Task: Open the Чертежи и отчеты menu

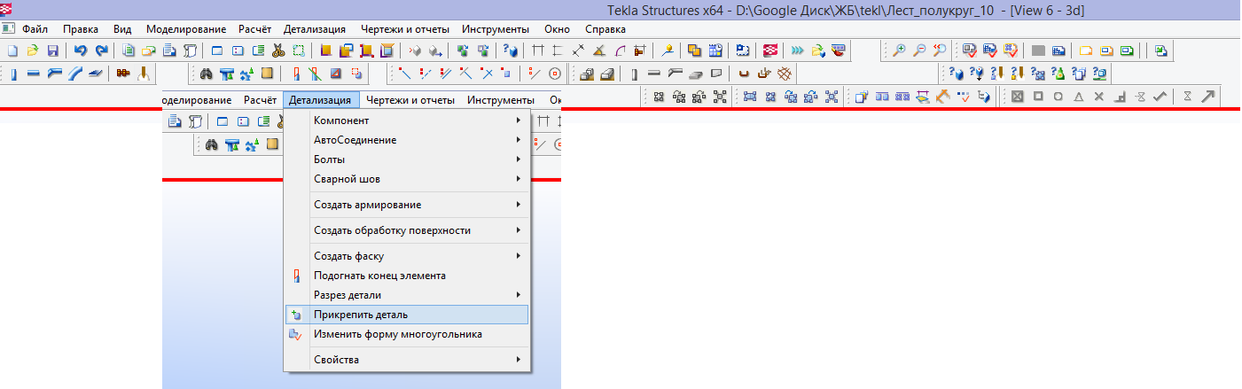Action: coord(404,29)
